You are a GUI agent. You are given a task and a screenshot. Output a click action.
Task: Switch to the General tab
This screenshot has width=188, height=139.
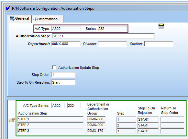(19, 18)
